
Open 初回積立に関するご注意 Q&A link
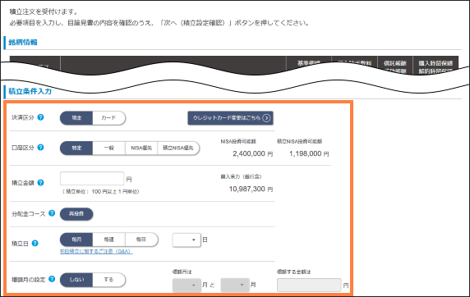96,252
